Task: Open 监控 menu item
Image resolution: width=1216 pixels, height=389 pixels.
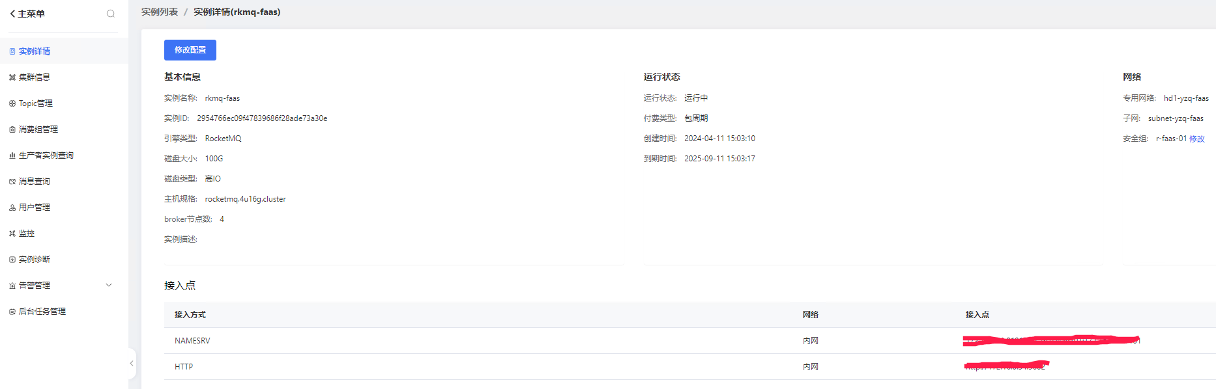Action: (x=64, y=233)
